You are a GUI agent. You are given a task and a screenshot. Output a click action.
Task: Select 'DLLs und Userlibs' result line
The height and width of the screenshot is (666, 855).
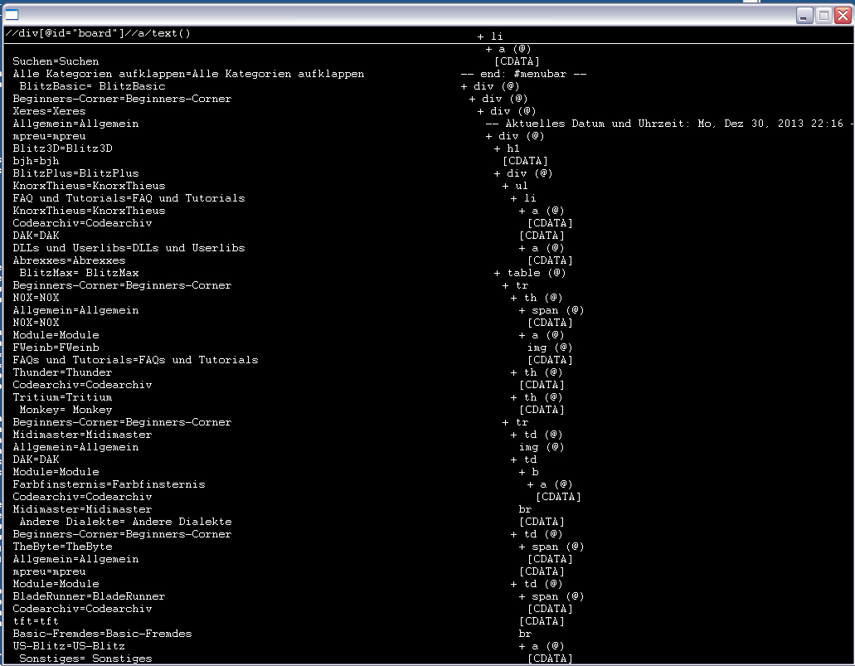click(x=129, y=248)
